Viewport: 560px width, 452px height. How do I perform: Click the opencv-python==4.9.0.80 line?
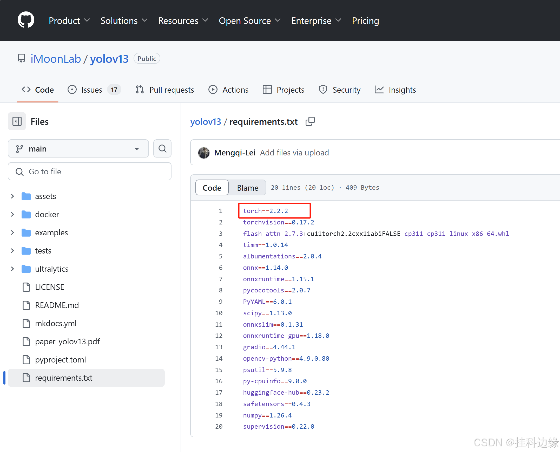coord(286,359)
